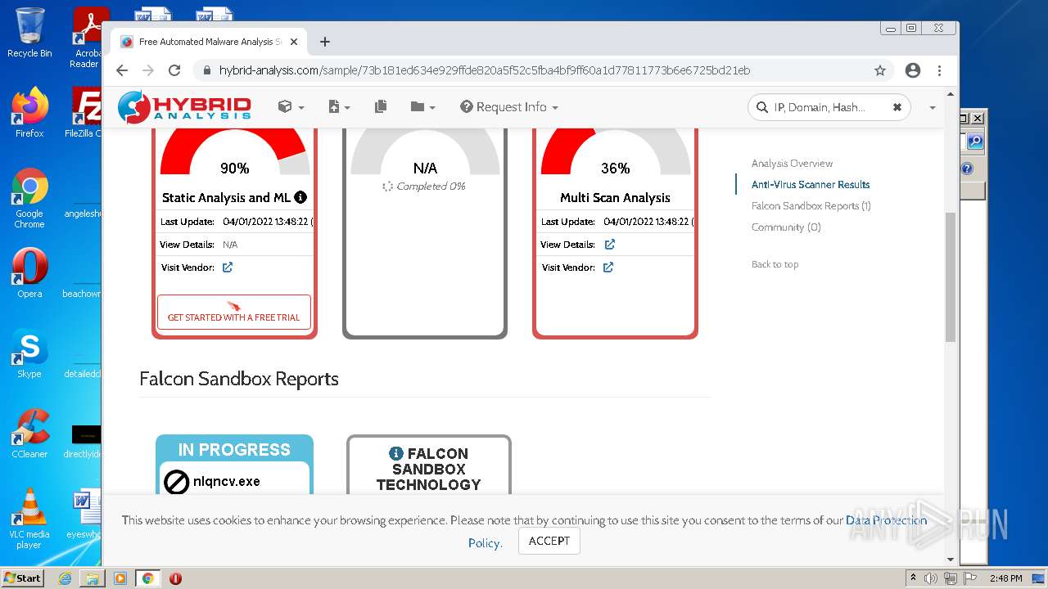
Task: Go to Analysis Overview section
Action: tap(792, 164)
